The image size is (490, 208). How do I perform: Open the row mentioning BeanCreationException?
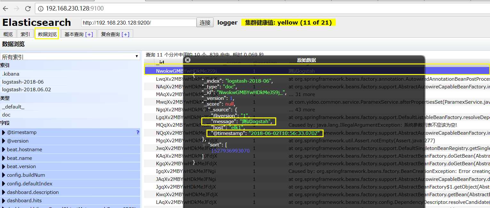[317, 171]
